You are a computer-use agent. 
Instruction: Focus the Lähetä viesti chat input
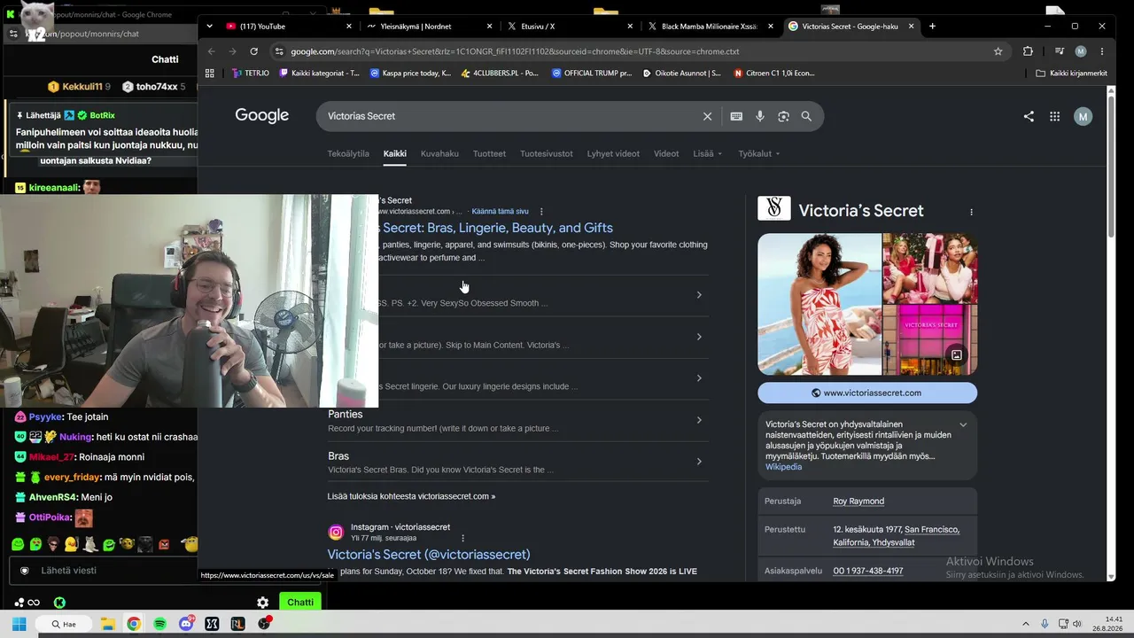pyautogui.click(x=164, y=571)
